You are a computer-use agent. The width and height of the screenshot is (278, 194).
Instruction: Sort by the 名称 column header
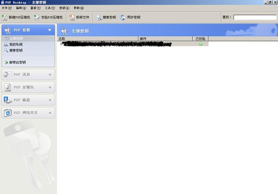tap(97, 38)
